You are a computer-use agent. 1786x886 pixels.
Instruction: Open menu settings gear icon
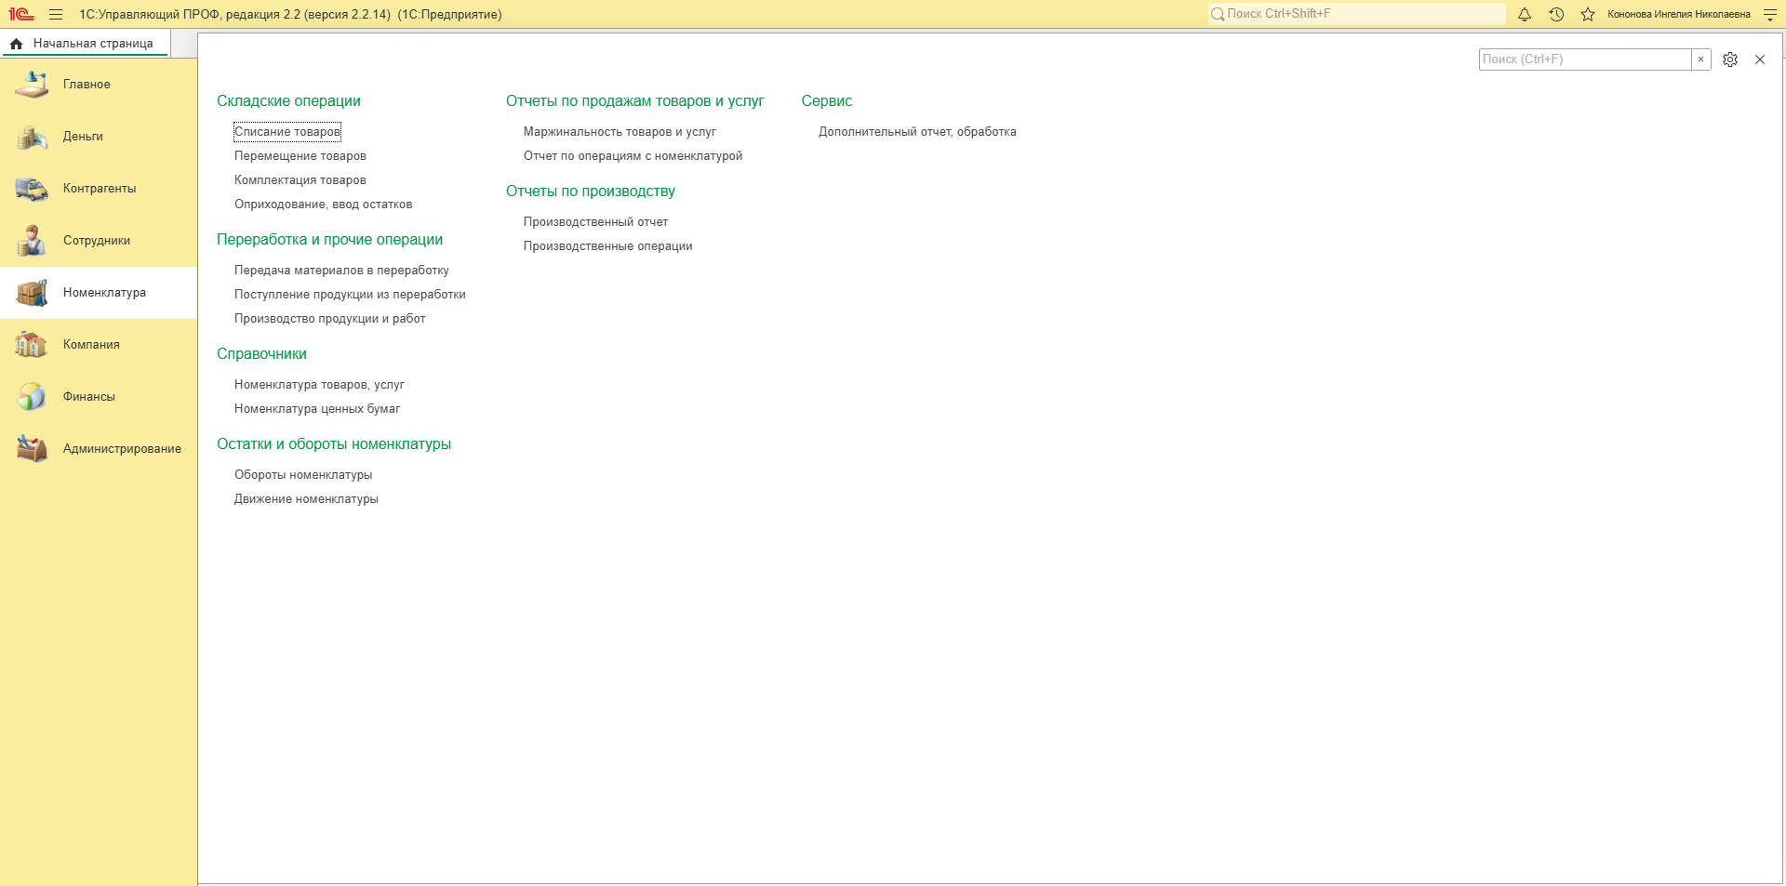[x=1730, y=60]
